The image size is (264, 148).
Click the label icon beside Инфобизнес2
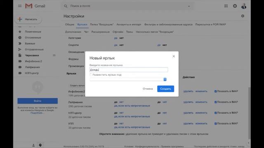coord(20,61)
